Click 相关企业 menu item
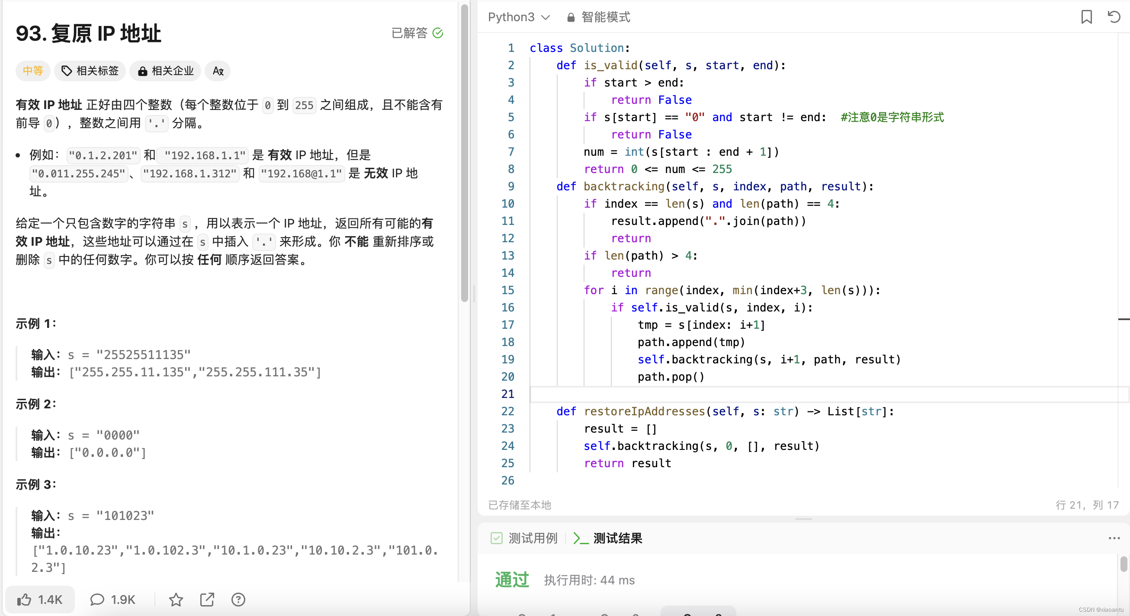This screenshot has width=1130, height=616. [166, 71]
